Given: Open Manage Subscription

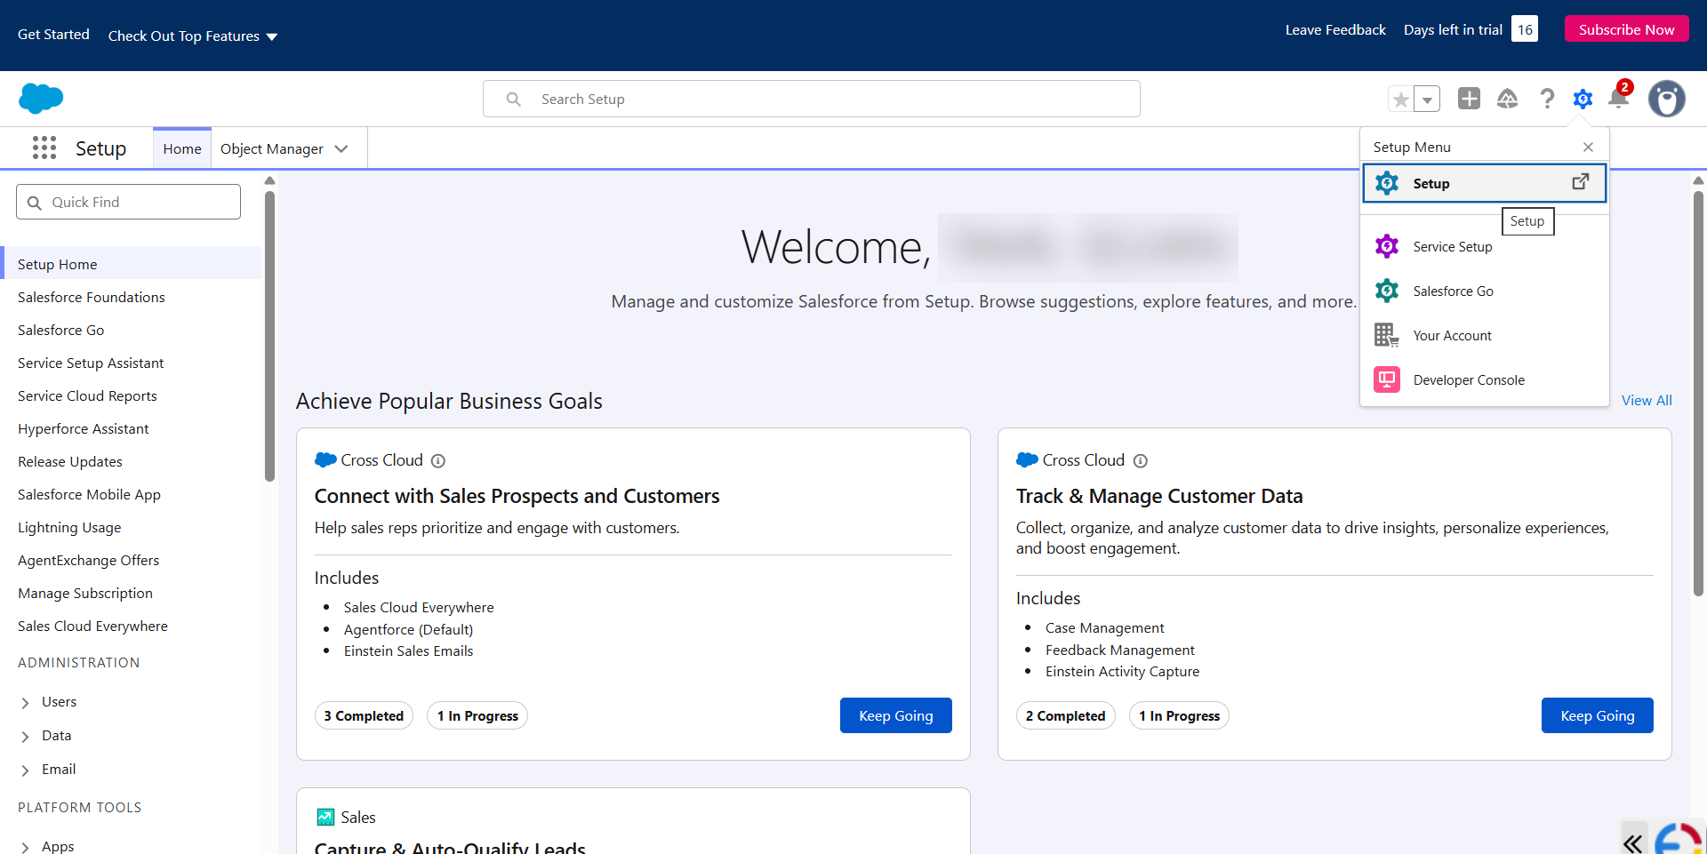Looking at the screenshot, I should [85, 593].
